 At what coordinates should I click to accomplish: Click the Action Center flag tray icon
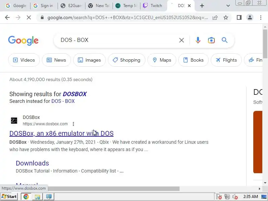tap(219, 197)
